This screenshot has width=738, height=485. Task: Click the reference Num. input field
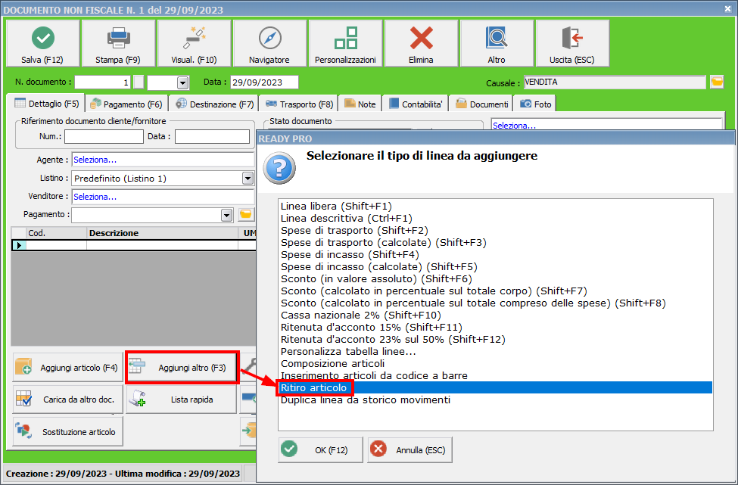[104, 136]
